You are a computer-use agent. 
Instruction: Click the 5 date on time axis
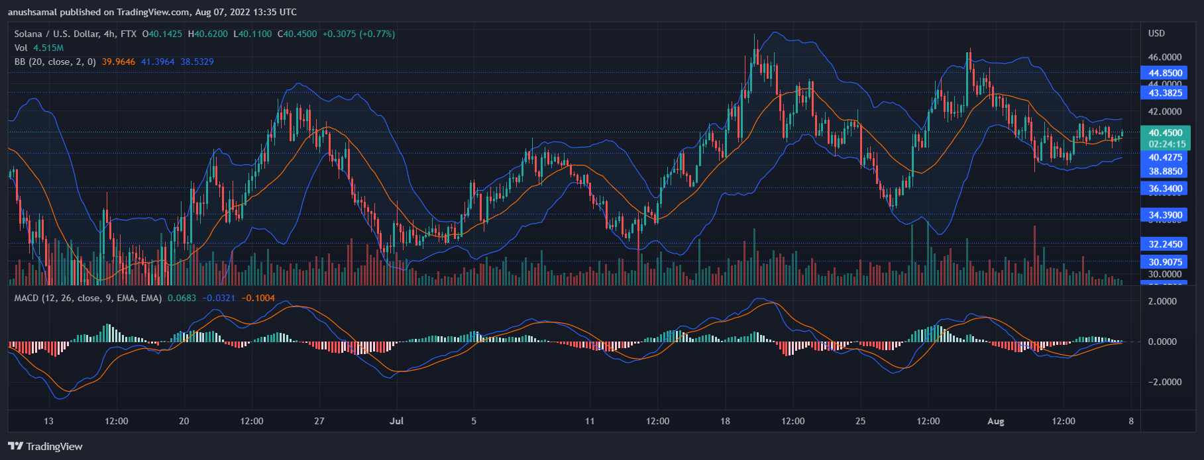tap(474, 421)
